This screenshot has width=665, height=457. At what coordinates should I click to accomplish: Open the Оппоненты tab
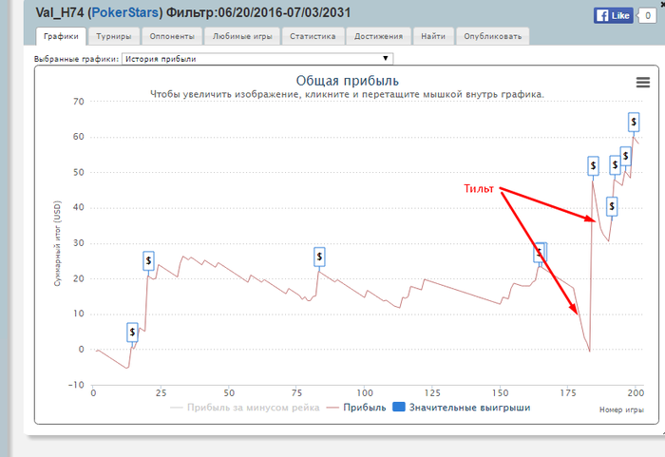pyautogui.click(x=172, y=36)
